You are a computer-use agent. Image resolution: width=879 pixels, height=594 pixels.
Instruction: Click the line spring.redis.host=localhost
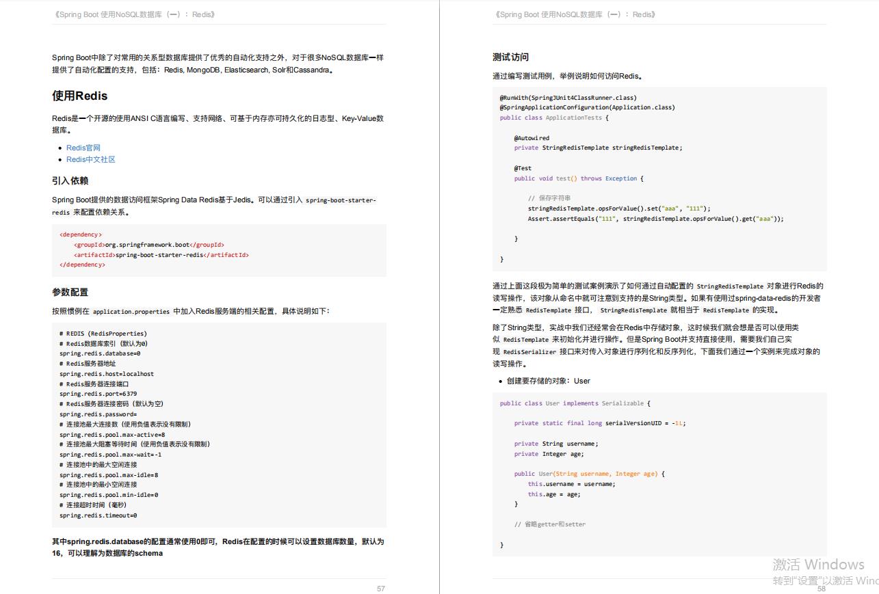(107, 374)
